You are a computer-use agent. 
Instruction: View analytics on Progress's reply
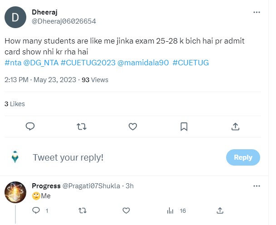coord(170,210)
